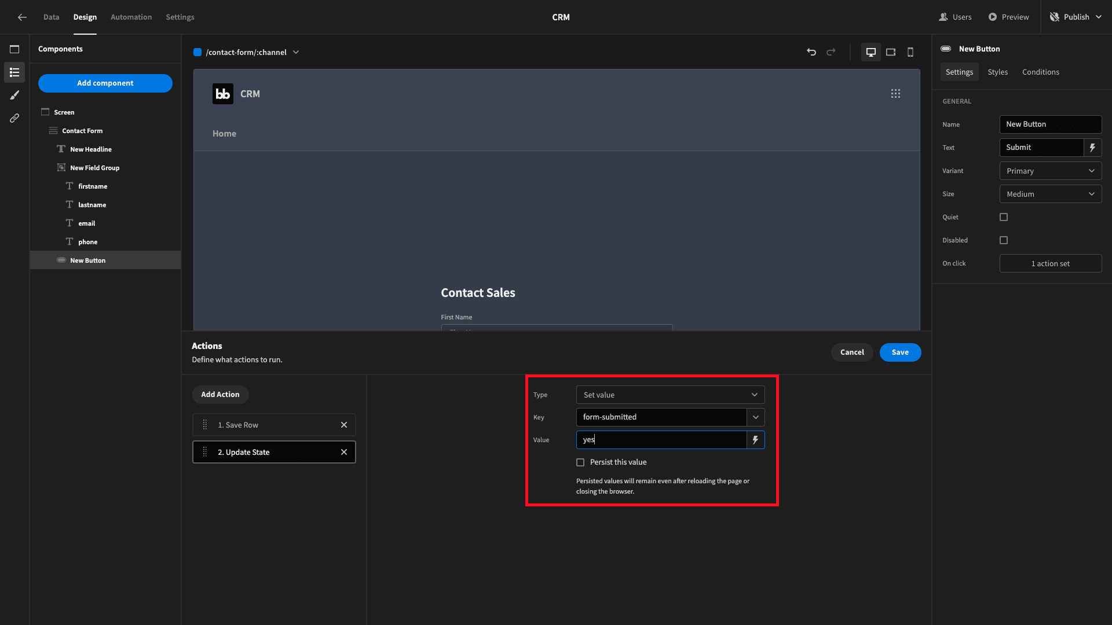The image size is (1112, 625).
Task: Switch to mobile preview icon
Action: [910, 52]
